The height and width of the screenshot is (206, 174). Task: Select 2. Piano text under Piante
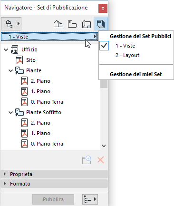click(x=40, y=81)
